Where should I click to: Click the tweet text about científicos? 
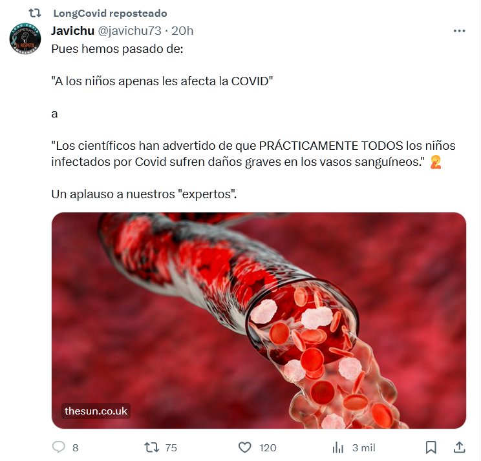tap(253, 154)
